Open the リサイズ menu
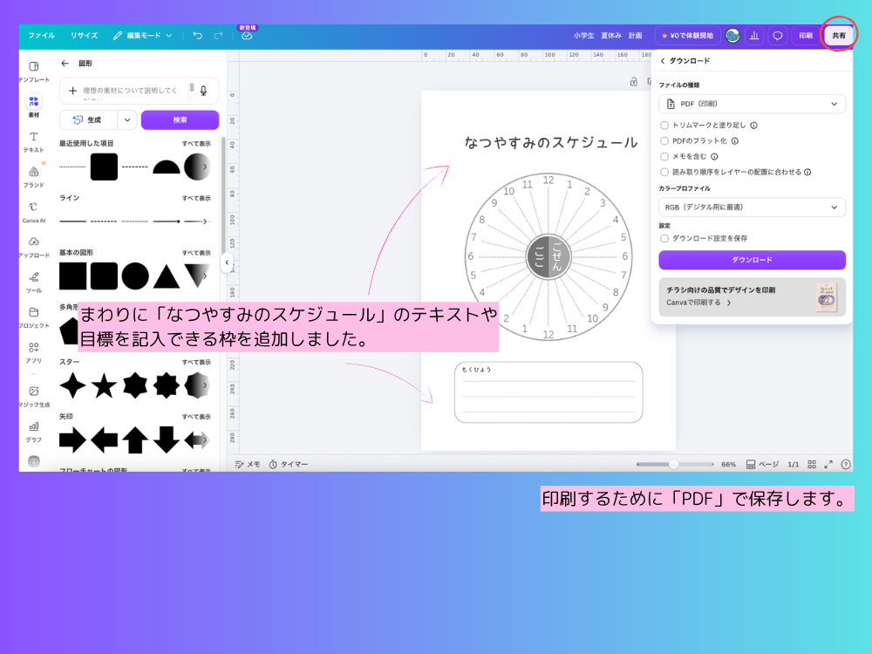The width and height of the screenshot is (872, 654). (x=84, y=35)
